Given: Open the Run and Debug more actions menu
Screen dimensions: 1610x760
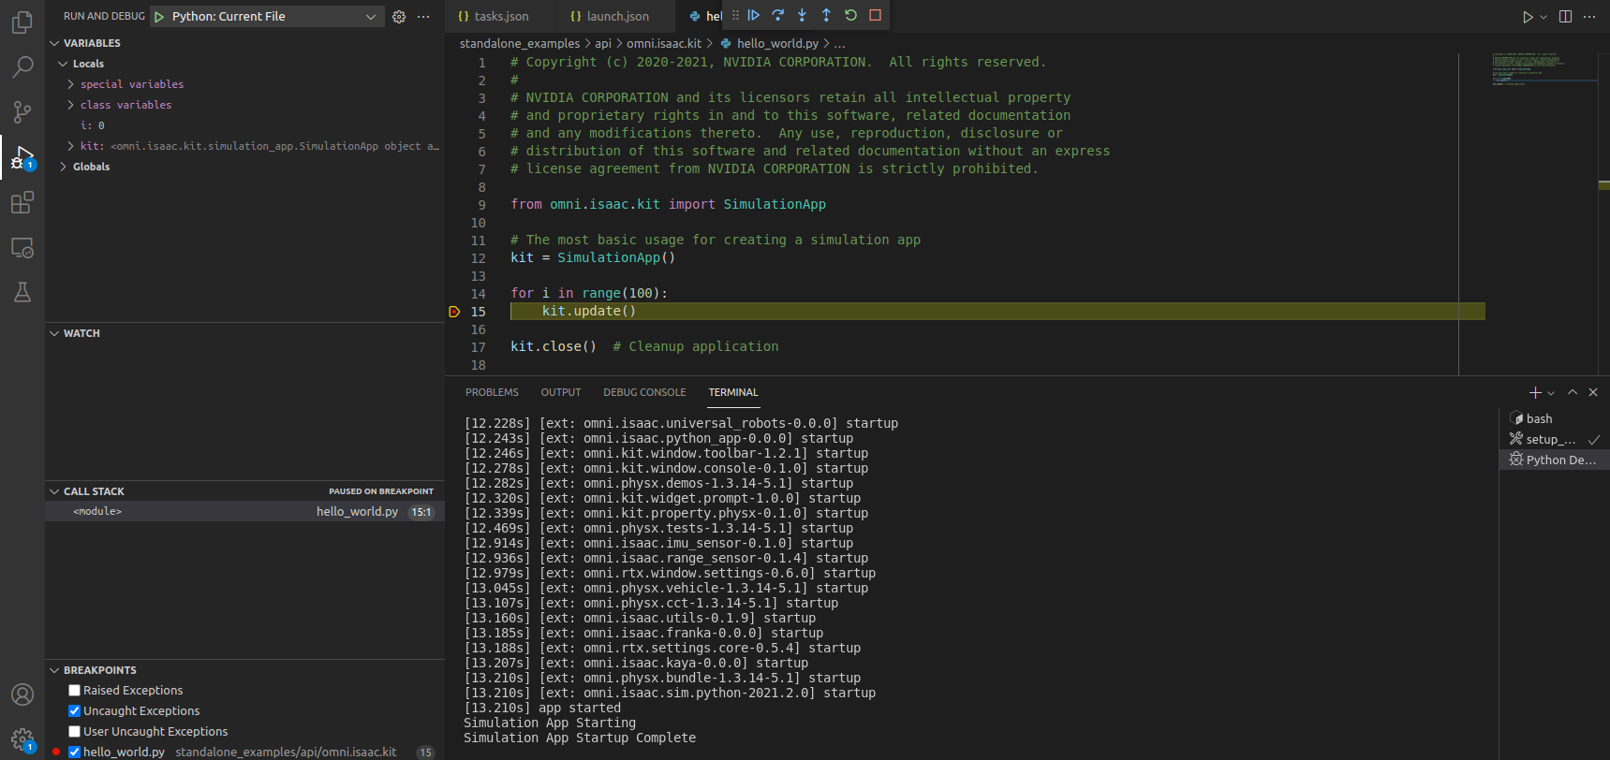Looking at the screenshot, I should pos(423,17).
